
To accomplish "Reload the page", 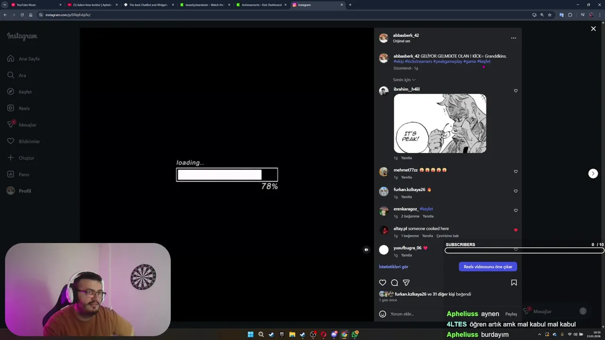I will click(x=22, y=15).
